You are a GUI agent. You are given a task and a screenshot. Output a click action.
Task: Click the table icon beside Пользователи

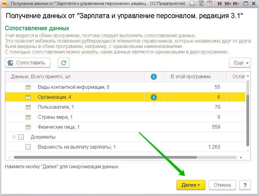(x=28, y=107)
